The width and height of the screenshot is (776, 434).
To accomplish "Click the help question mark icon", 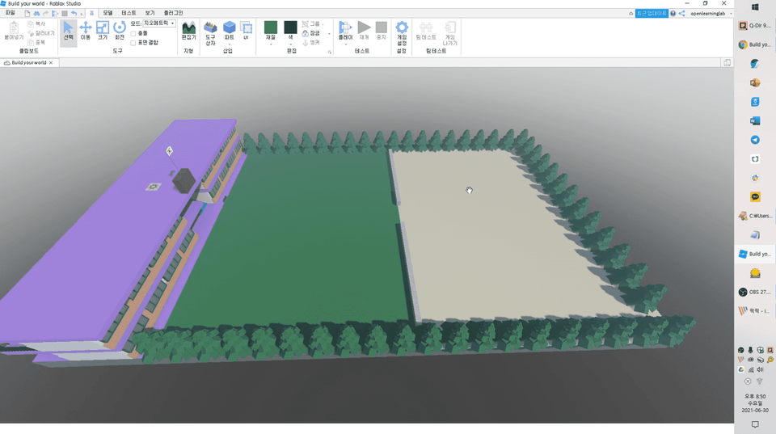I will [x=673, y=14].
